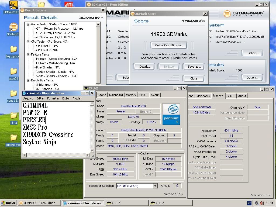Collapse the Game Tests tree node
Screen dimensions: 276x207
point(28,25)
